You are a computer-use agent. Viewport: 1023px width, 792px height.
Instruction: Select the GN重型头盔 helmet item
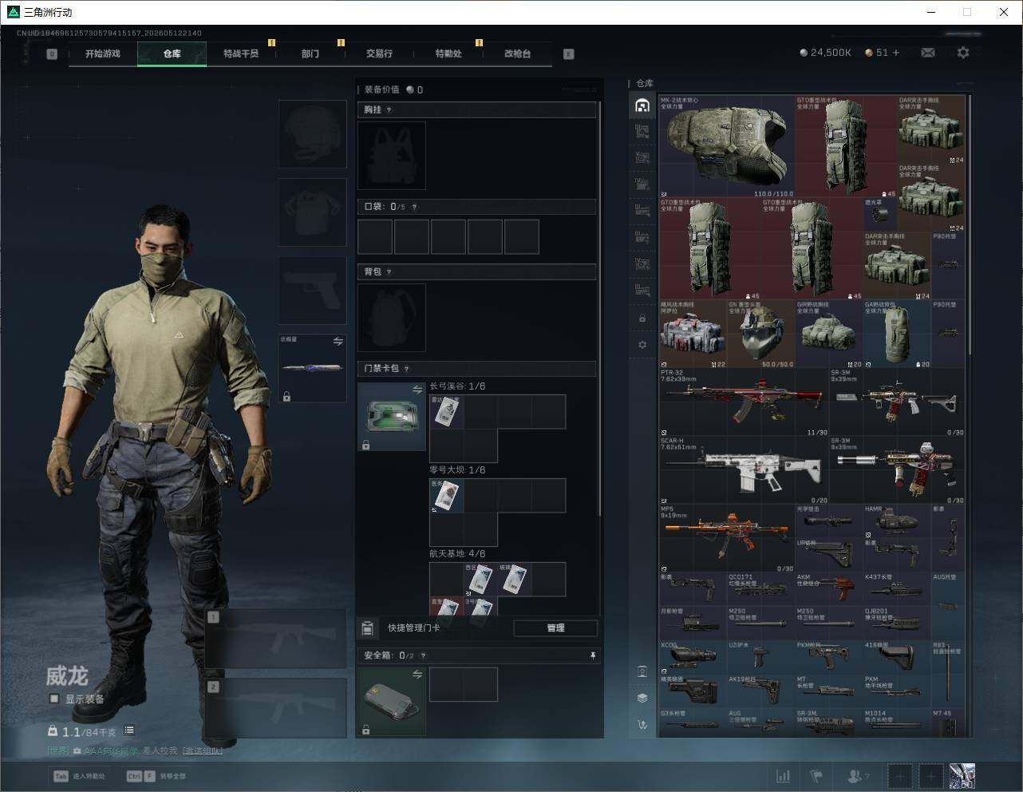click(761, 335)
